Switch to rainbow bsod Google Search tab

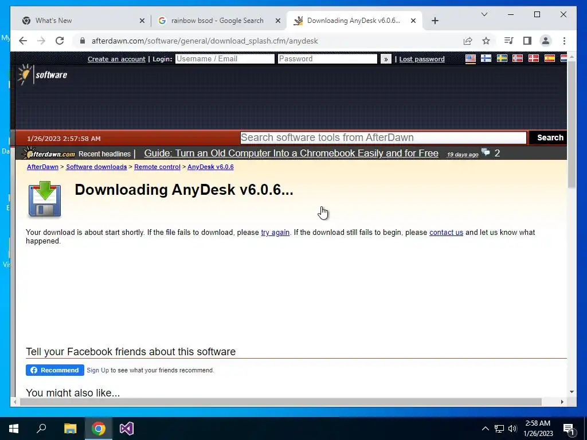pos(217,21)
